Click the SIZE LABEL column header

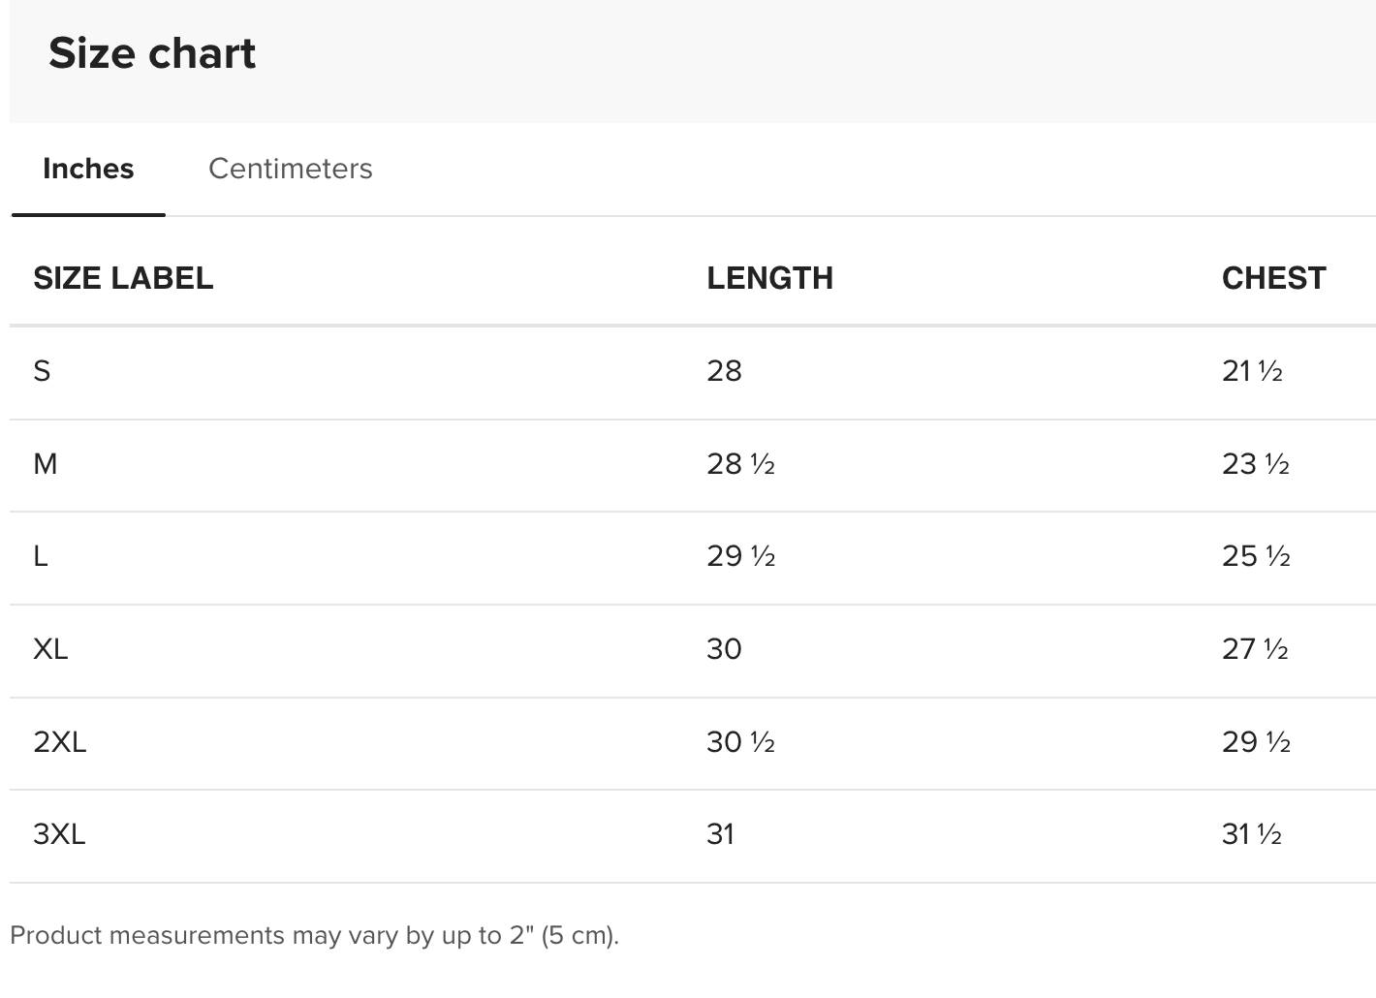click(x=123, y=278)
